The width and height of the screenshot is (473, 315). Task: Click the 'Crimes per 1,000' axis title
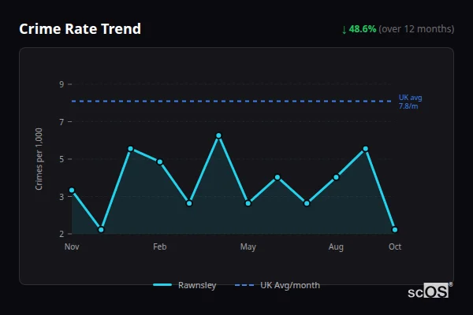(x=39, y=159)
